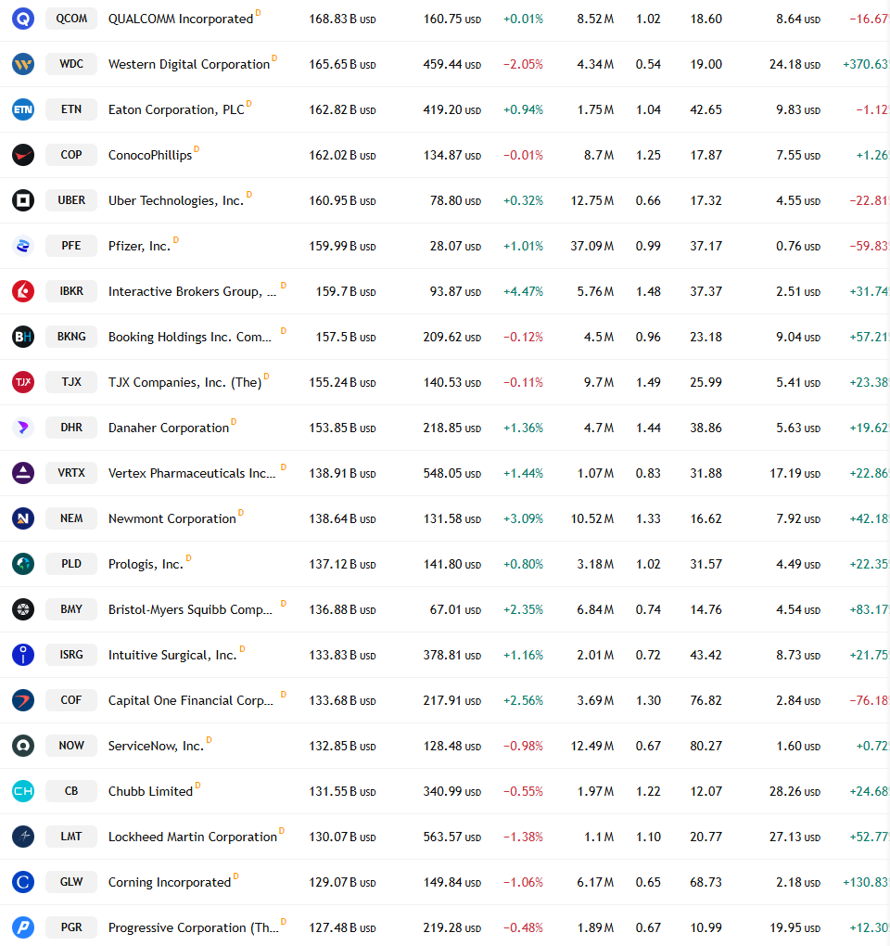Open the Chubb Limited link

pos(150,791)
